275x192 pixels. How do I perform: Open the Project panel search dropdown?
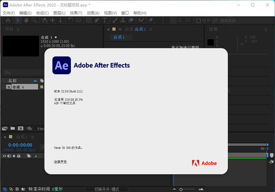pos(7,72)
